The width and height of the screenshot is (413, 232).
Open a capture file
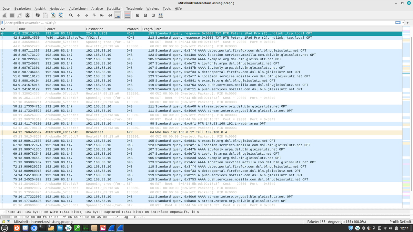37,15
